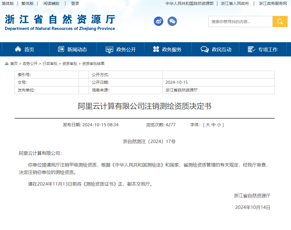Open 中华人民共和国自然资源部 link
291x230 pixels.
click(190, 3)
